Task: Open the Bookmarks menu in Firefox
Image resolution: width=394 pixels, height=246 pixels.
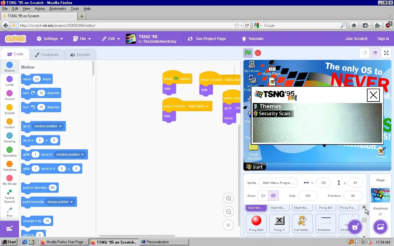Action: (x=58, y=9)
